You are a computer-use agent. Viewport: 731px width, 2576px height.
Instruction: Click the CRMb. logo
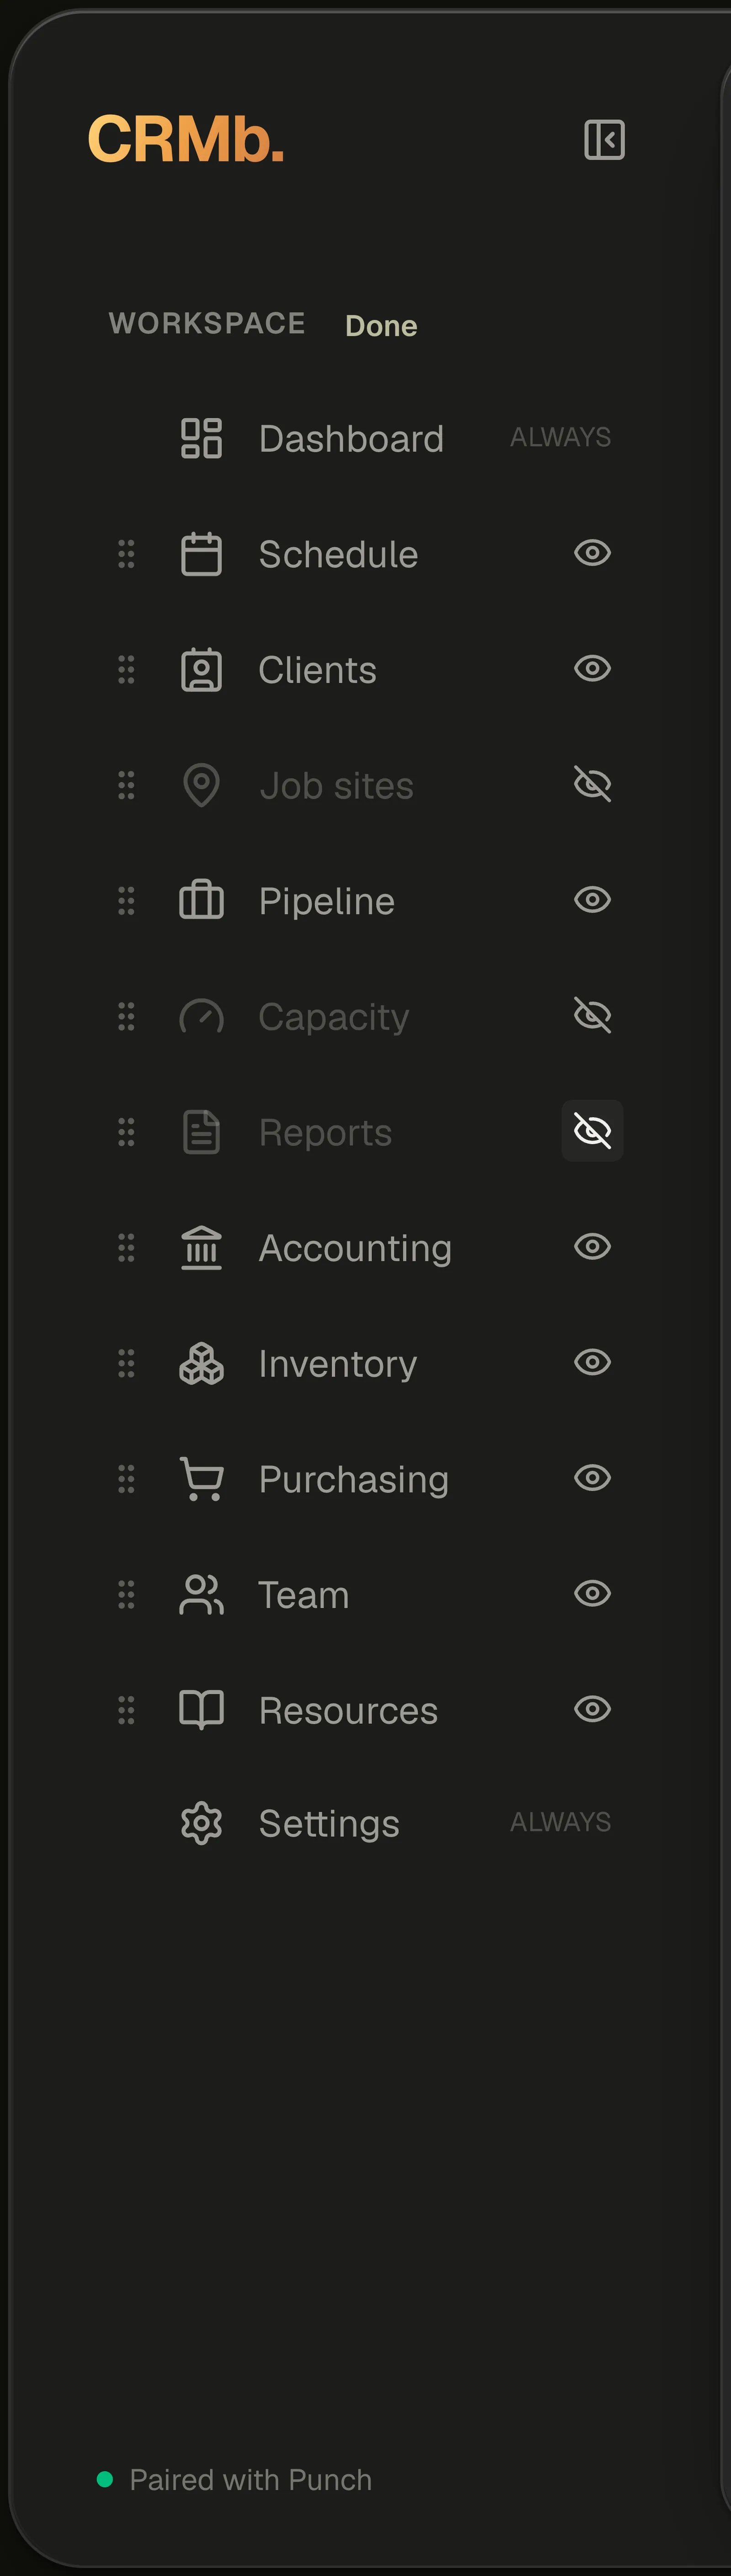pyautogui.click(x=186, y=138)
